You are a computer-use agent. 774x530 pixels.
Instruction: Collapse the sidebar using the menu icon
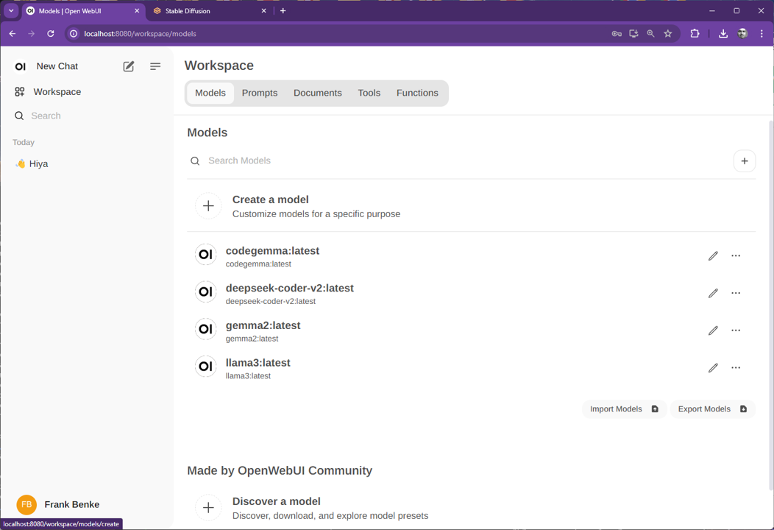155,66
